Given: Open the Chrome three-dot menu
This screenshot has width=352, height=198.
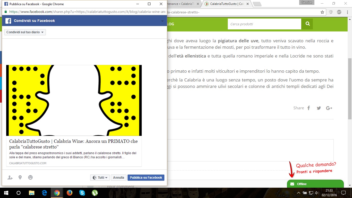Looking at the screenshot, I should [347, 12].
